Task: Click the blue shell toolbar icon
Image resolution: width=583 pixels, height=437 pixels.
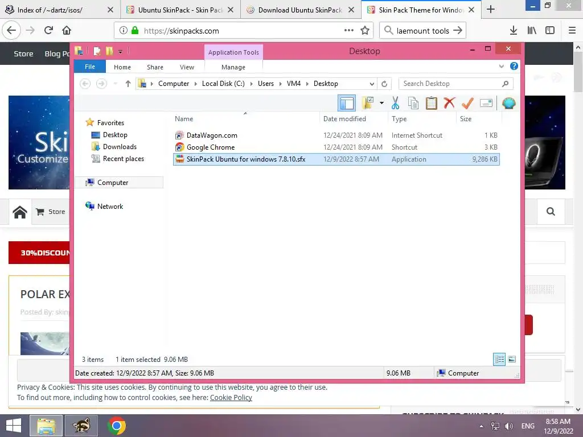Action: pos(508,103)
